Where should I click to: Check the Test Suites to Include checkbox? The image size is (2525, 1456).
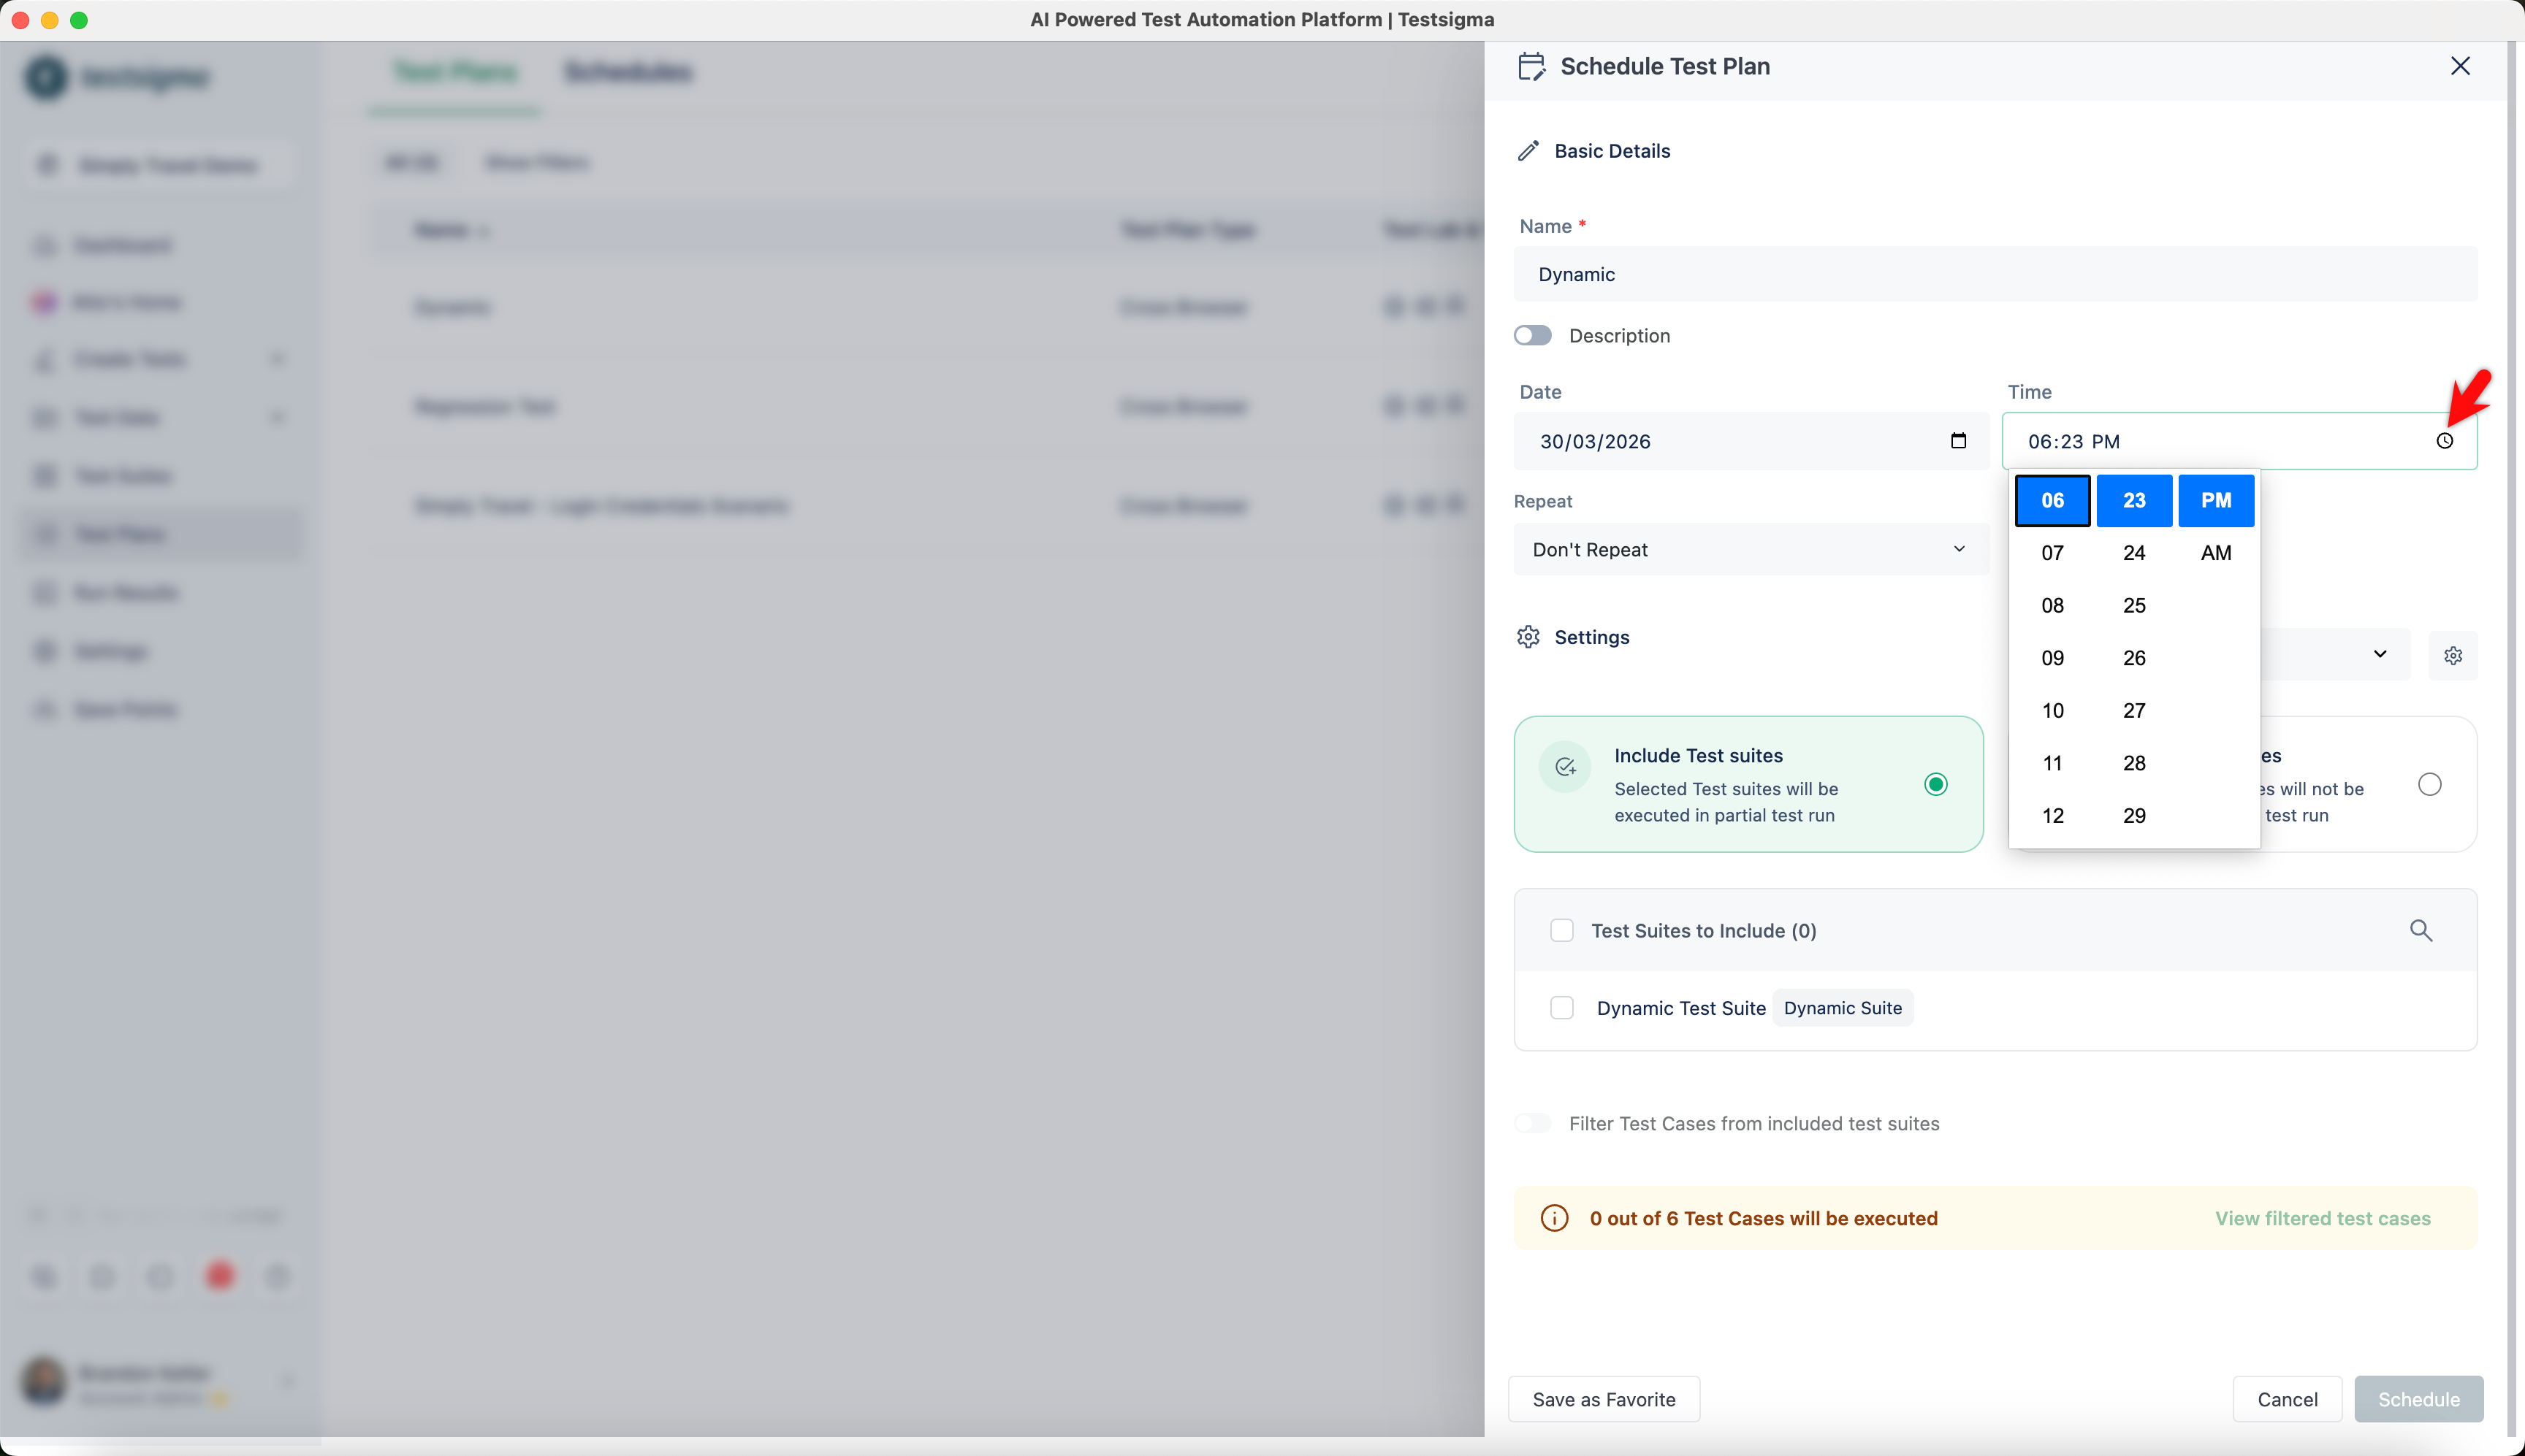(x=1561, y=931)
